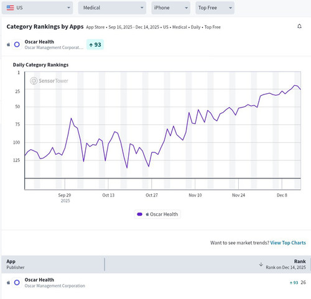Viewport: 311px width, 299px height.
Task: Sort by the Rank column header
Action: pyautogui.click(x=300, y=262)
